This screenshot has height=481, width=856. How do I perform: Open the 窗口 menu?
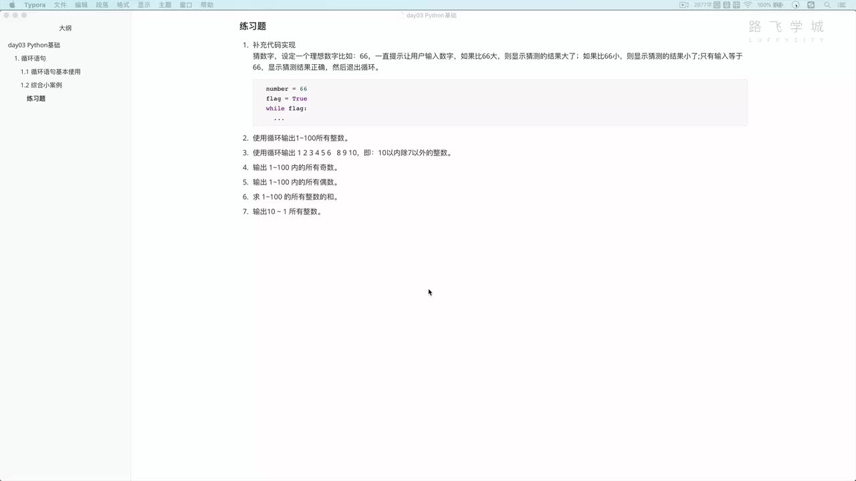186,5
